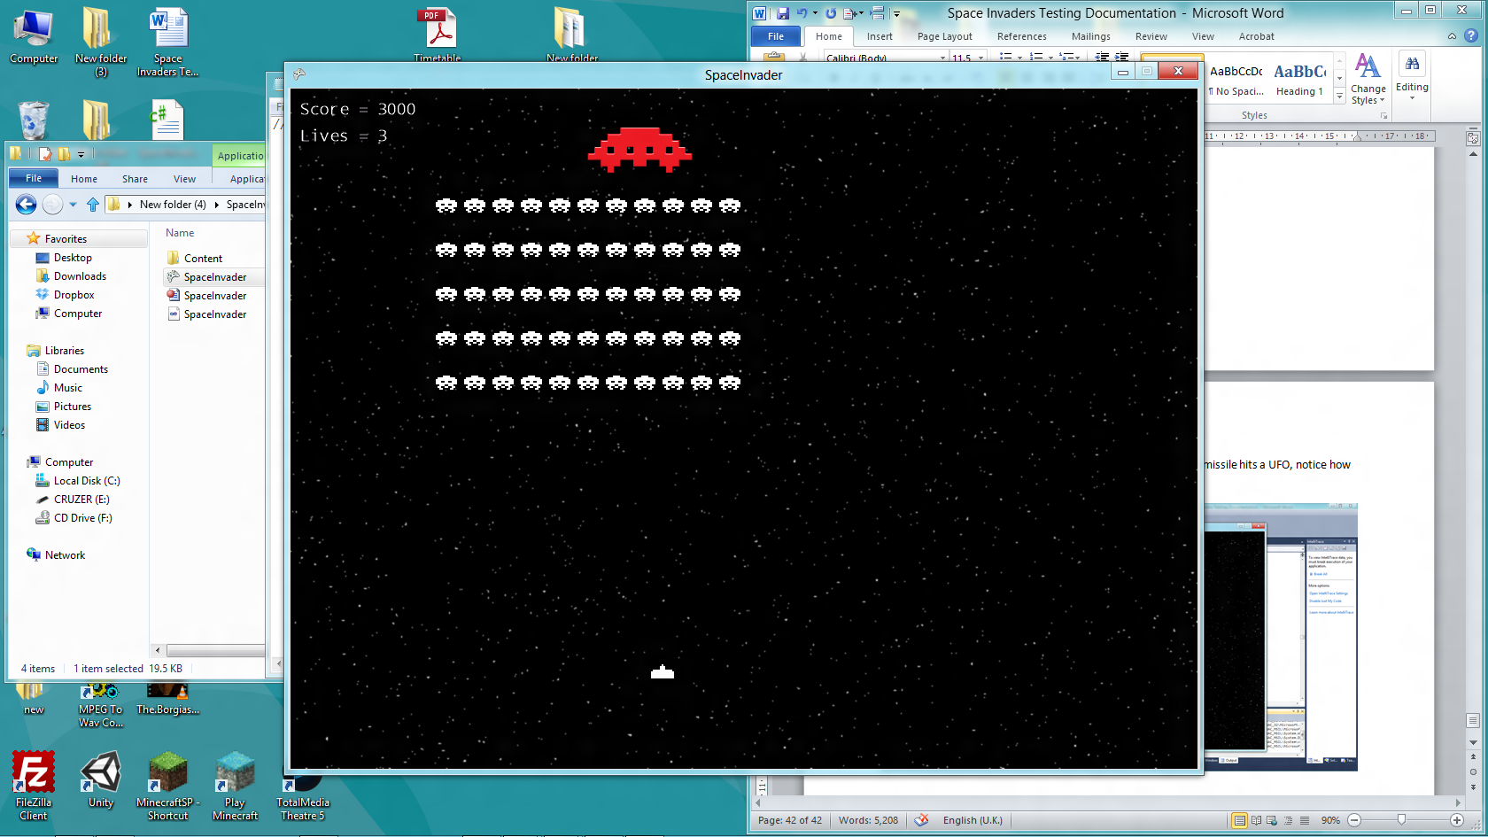This screenshot has width=1488, height=837.
Task: Apply the No Spacing style in Word
Action: (x=1236, y=79)
